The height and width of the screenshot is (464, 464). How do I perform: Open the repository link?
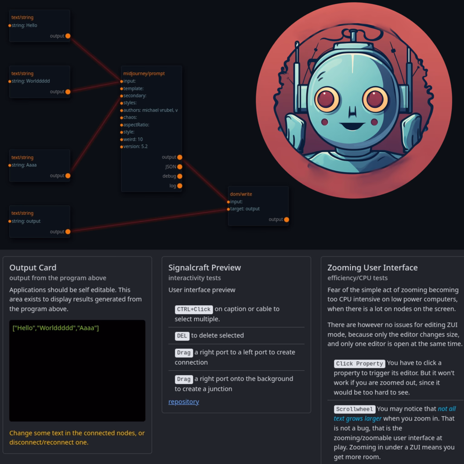[x=184, y=401]
